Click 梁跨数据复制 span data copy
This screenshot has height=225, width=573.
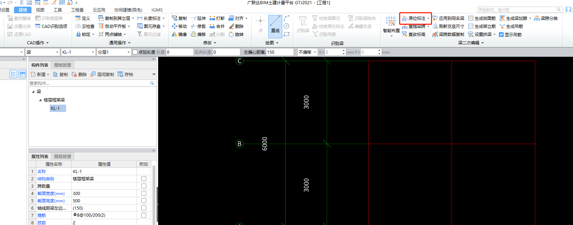[448, 34]
